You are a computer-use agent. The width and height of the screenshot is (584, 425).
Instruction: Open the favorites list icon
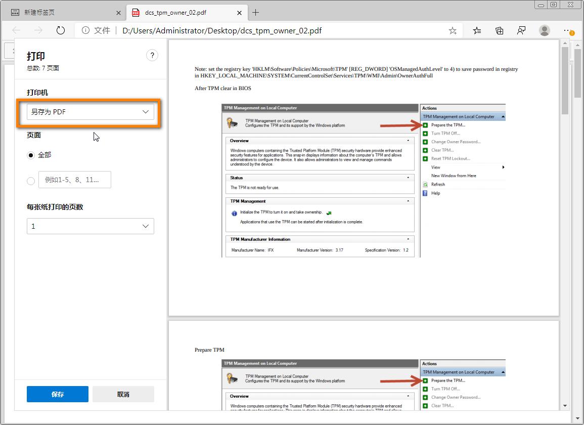click(477, 31)
